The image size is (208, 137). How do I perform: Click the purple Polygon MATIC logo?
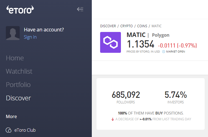pyautogui.click(x=110, y=43)
